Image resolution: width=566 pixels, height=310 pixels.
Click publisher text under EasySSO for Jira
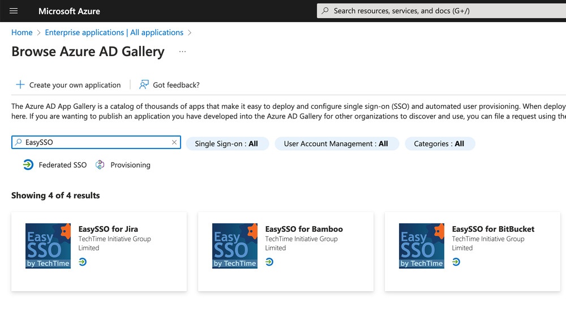click(114, 244)
